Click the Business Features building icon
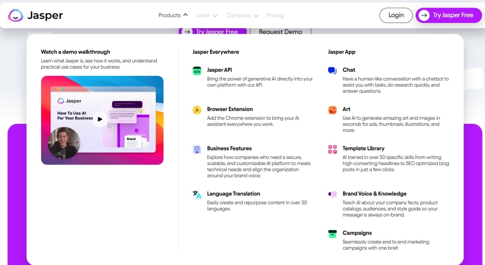 click(197, 150)
